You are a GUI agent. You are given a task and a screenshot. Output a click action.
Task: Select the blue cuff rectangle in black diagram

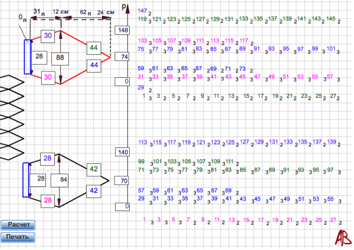[x=25, y=179]
